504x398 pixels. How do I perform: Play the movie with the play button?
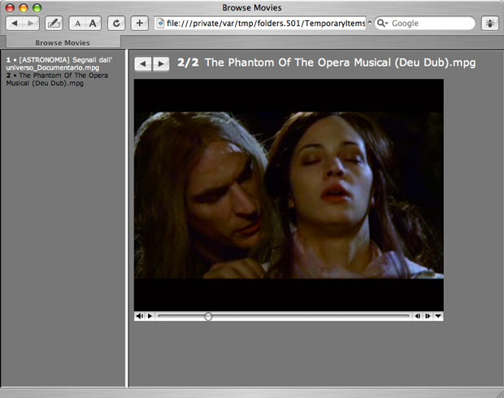150,316
